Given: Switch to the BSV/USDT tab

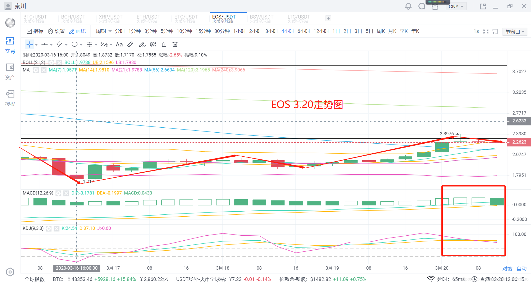Looking at the screenshot, I should 262,19.
